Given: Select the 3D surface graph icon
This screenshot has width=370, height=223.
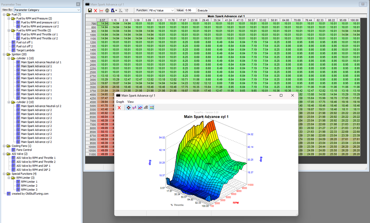Looking at the screenshot, I should pyautogui.click(x=146, y=107).
